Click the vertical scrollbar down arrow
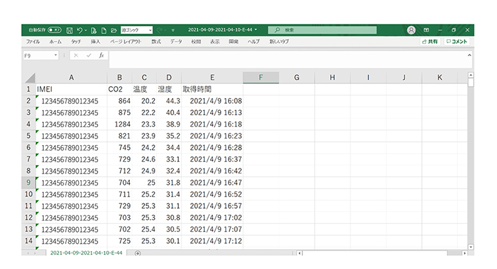 pyautogui.click(x=470, y=247)
